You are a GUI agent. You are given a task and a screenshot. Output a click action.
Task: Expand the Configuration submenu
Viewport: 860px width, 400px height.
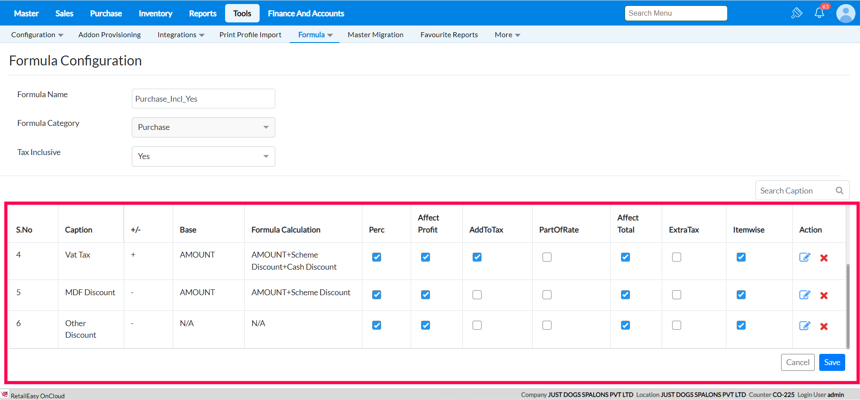[x=37, y=35]
